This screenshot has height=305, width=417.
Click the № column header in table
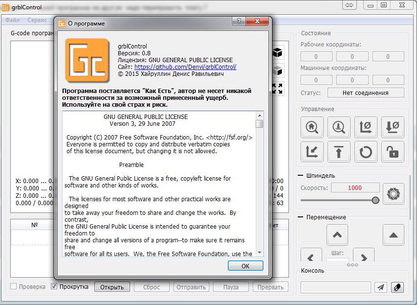[34, 225]
